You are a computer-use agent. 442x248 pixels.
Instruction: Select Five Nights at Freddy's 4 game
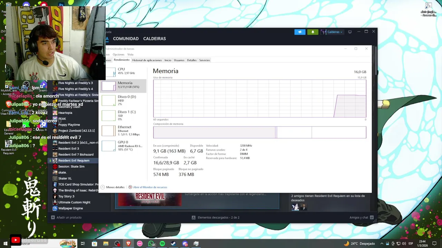(75, 89)
